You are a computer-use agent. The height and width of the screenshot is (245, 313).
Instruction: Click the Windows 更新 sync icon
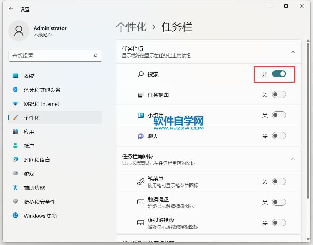click(x=15, y=216)
